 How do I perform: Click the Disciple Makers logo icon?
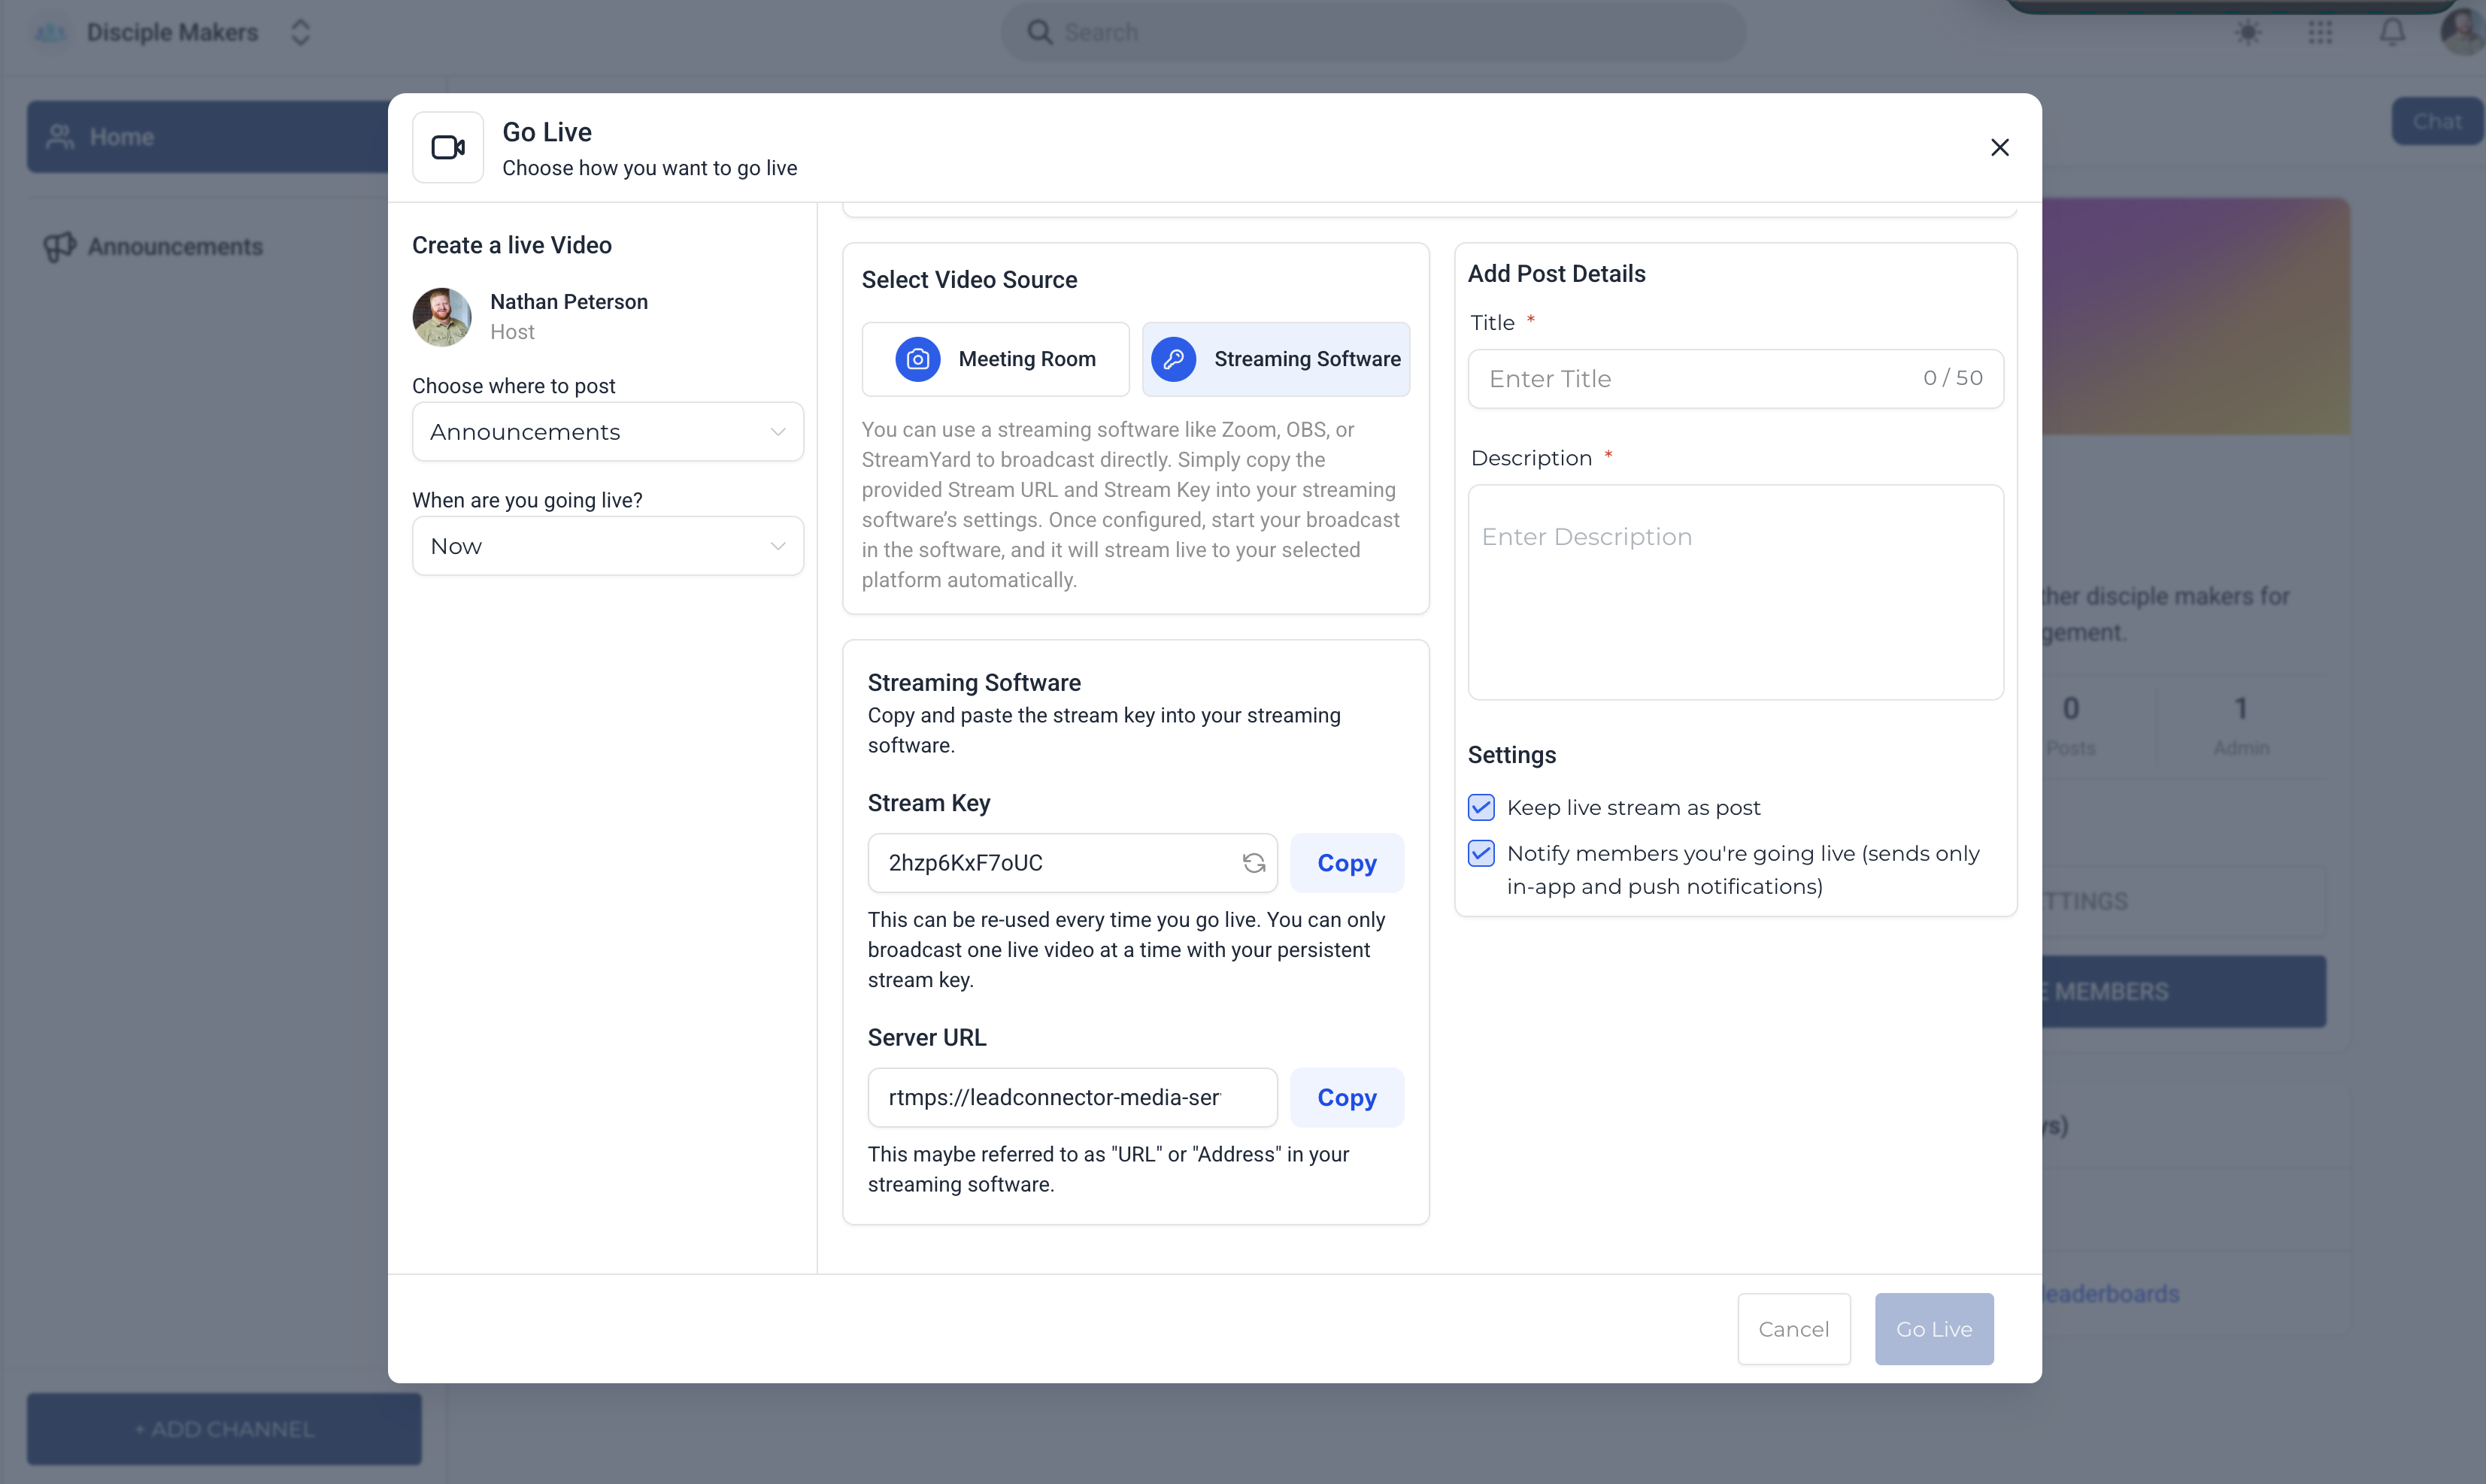[50, 32]
